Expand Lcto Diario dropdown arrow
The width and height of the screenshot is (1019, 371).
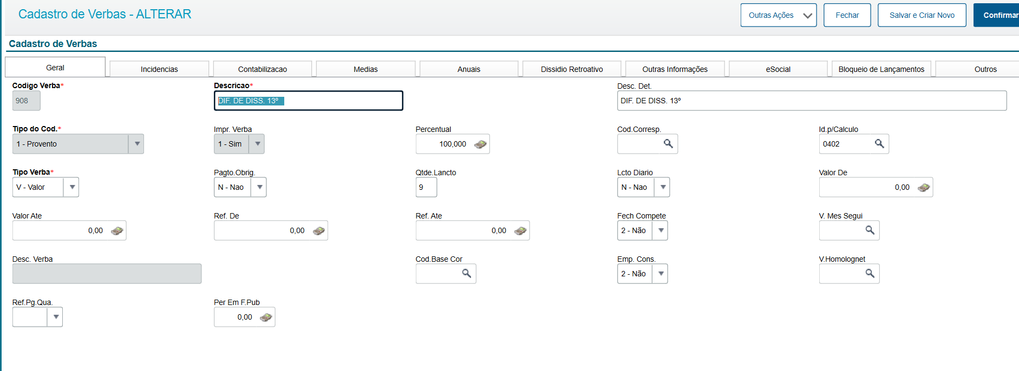pyautogui.click(x=663, y=187)
